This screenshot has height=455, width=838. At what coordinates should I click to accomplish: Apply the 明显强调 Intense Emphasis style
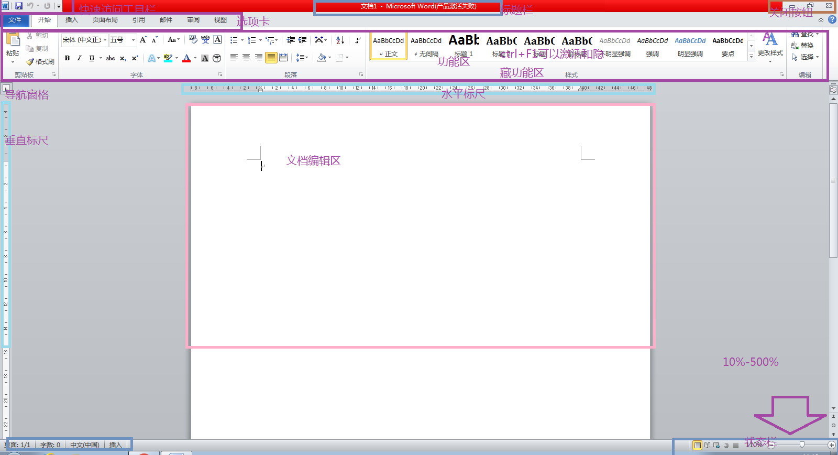click(x=690, y=46)
